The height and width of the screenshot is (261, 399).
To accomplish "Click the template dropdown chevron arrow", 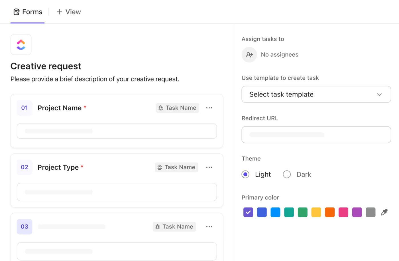I will click(379, 94).
